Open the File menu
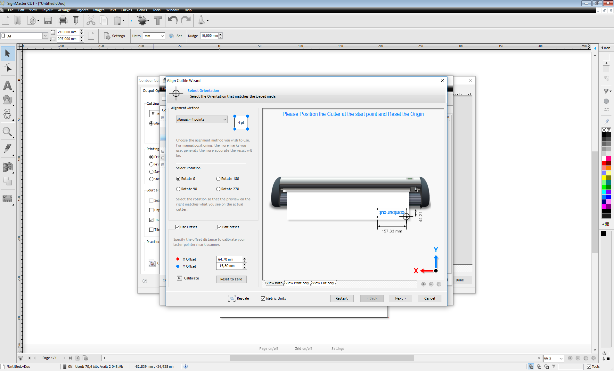The height and width of the screenshot is (371, 614). (11, 10)
